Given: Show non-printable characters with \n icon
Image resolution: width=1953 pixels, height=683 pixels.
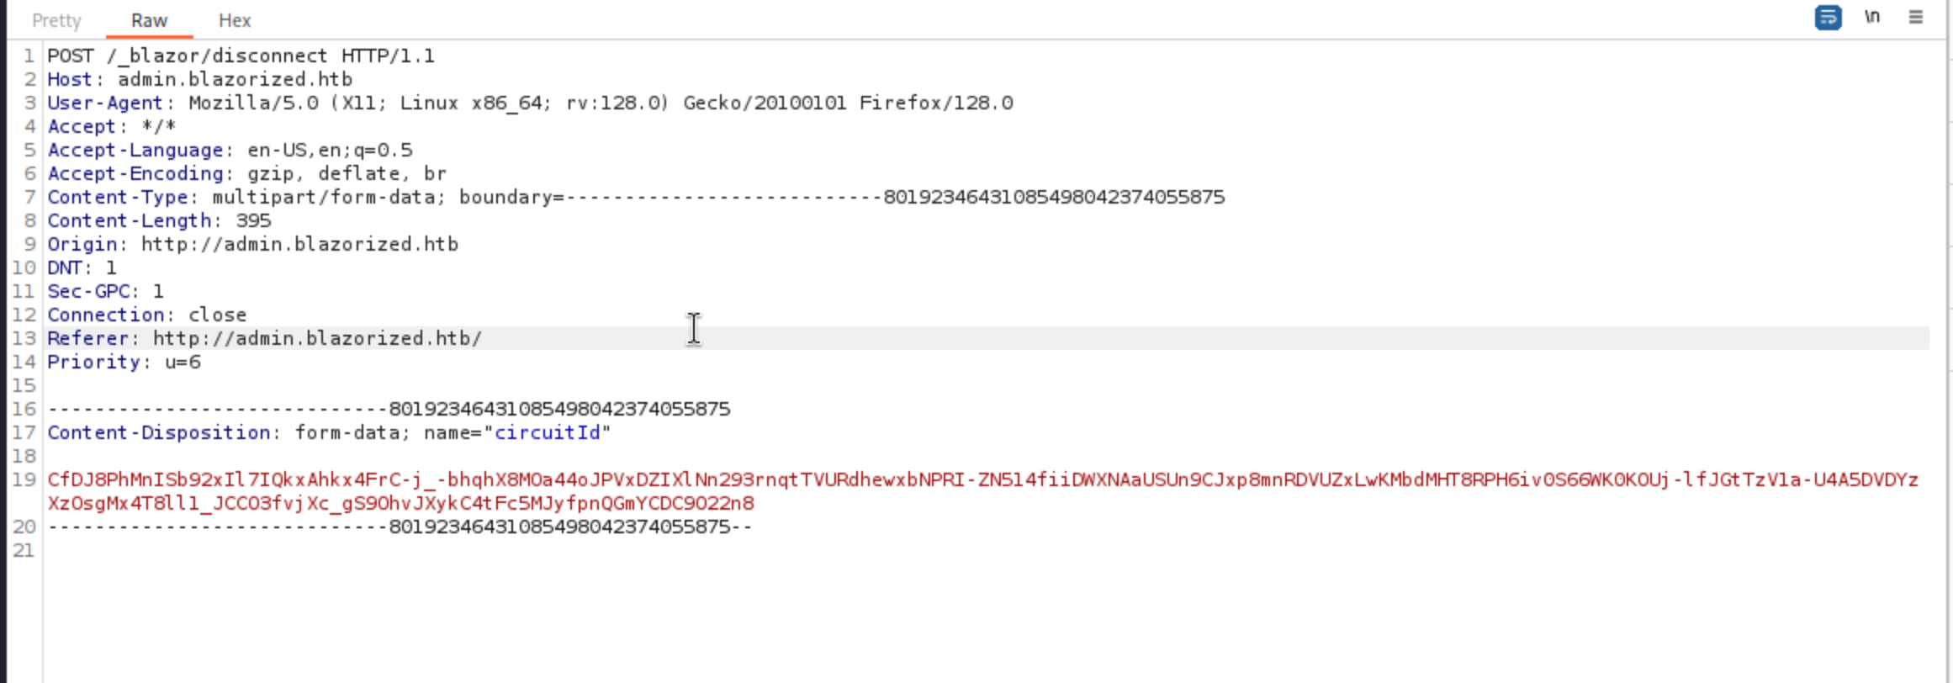Looking at the screenshot, I should [1872, 17].
